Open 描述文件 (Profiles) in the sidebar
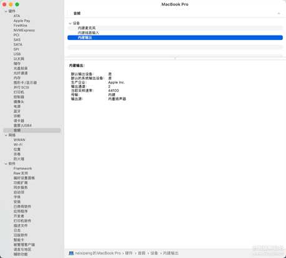286x258 pixels. coord(21,226)
